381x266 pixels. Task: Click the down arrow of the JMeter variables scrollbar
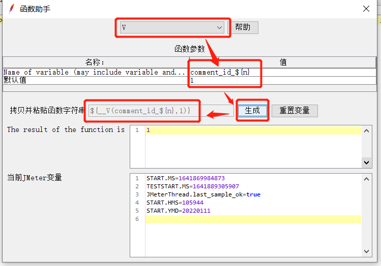click(367, 251)
